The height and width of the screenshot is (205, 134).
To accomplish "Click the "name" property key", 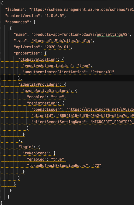I will (x=20, y=35).
